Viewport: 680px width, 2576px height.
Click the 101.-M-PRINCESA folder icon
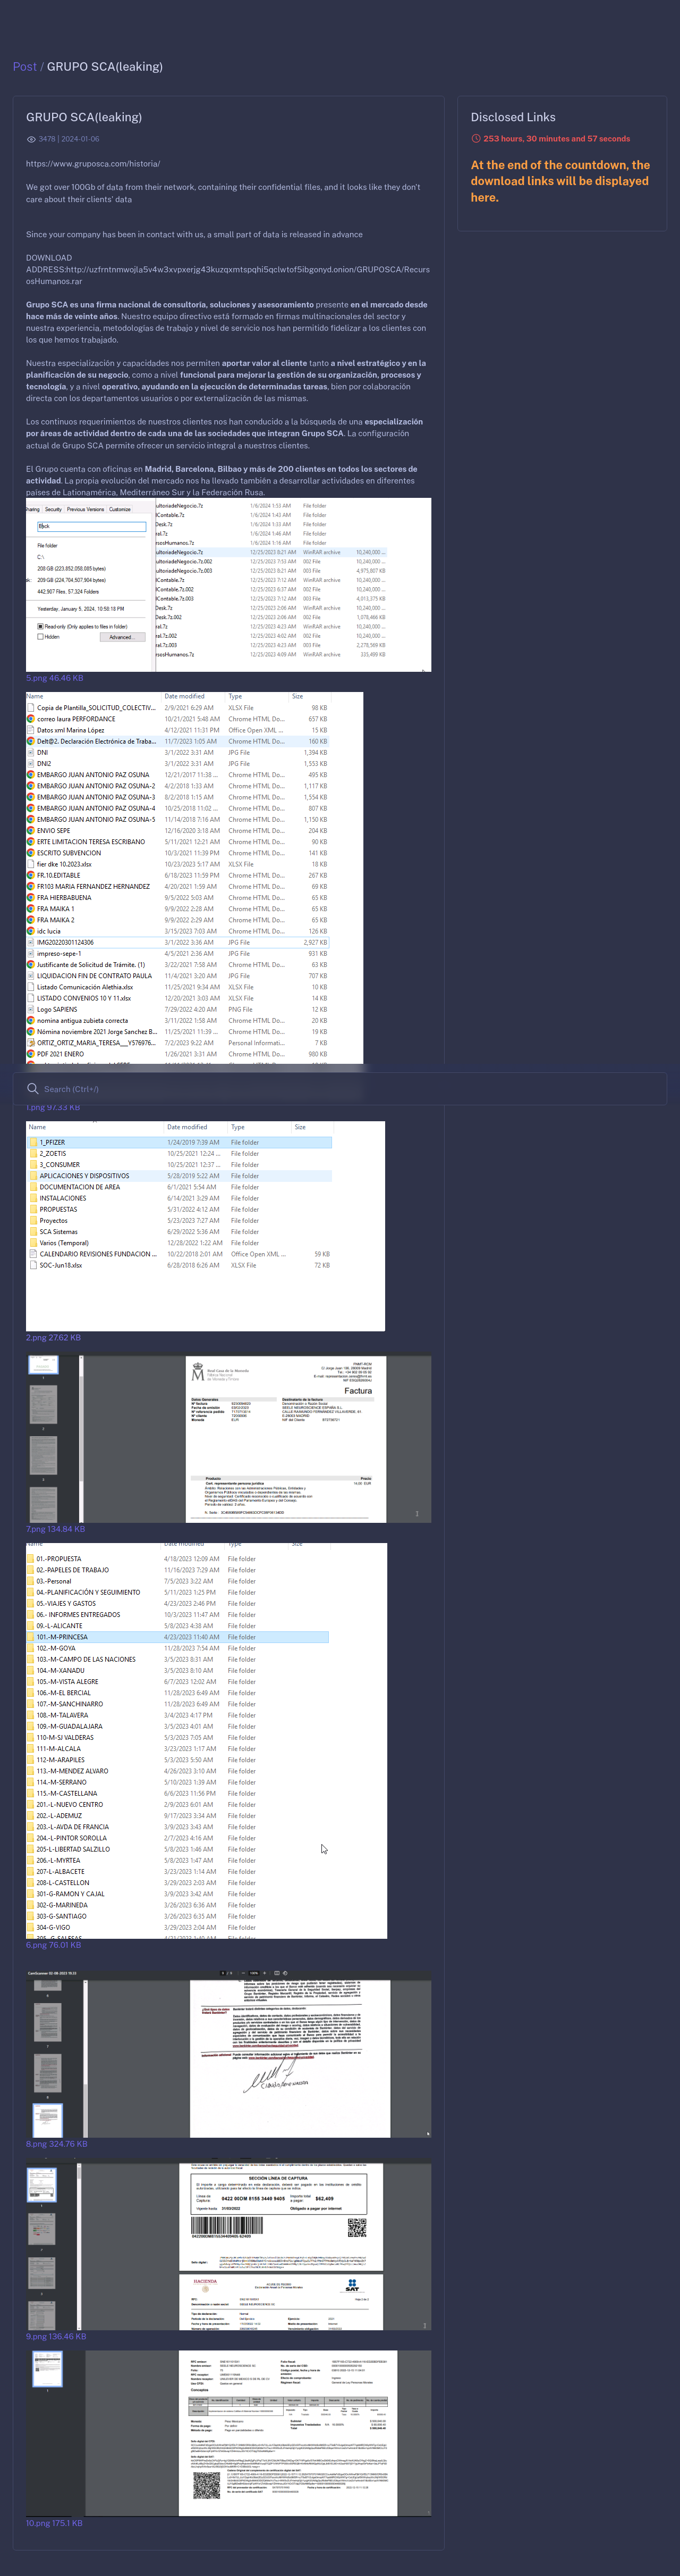(x=31, y=1637)
